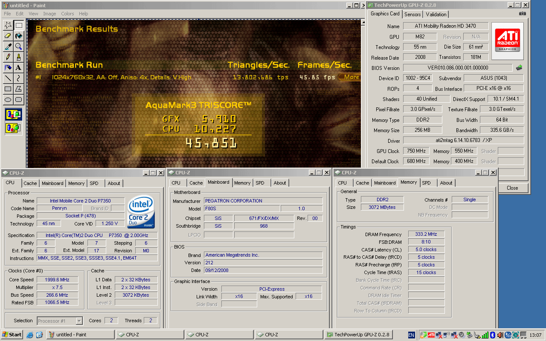Viewport: 546px width, 341px height.
Task: Open the Internet Explorer quick launch icon
Action: coord(29,335)
